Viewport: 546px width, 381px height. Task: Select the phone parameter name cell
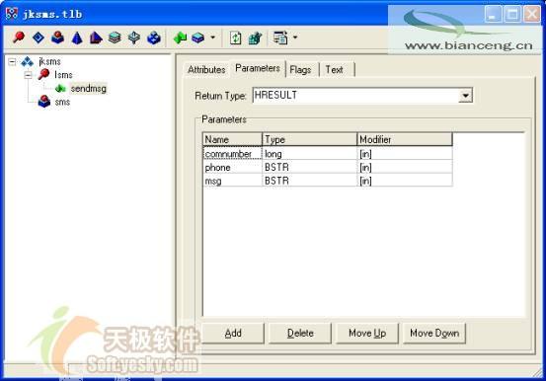coord(232,168)
